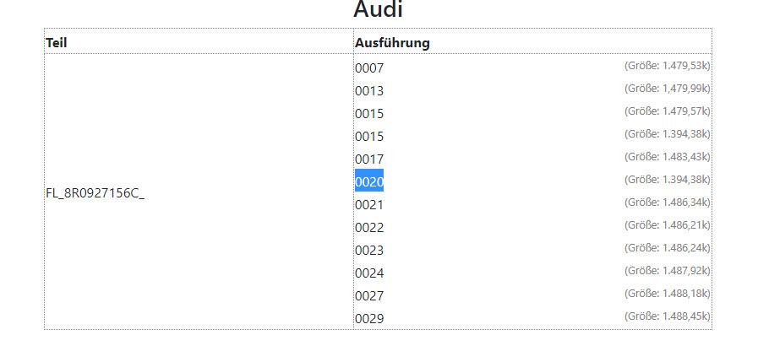Open version 0027 link
The image size is (769, 362).
point(369,296)
